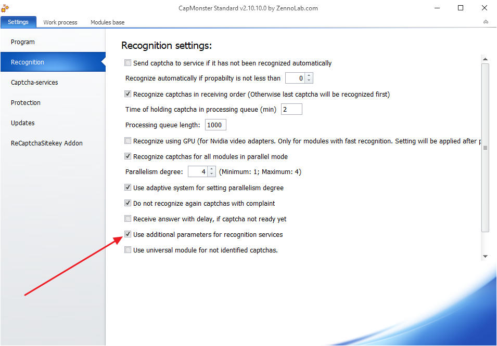The height and width of the screenshot is (346, 497).
Task: Click the 'Recognition settings:' heading
Action: coord(167,46)
